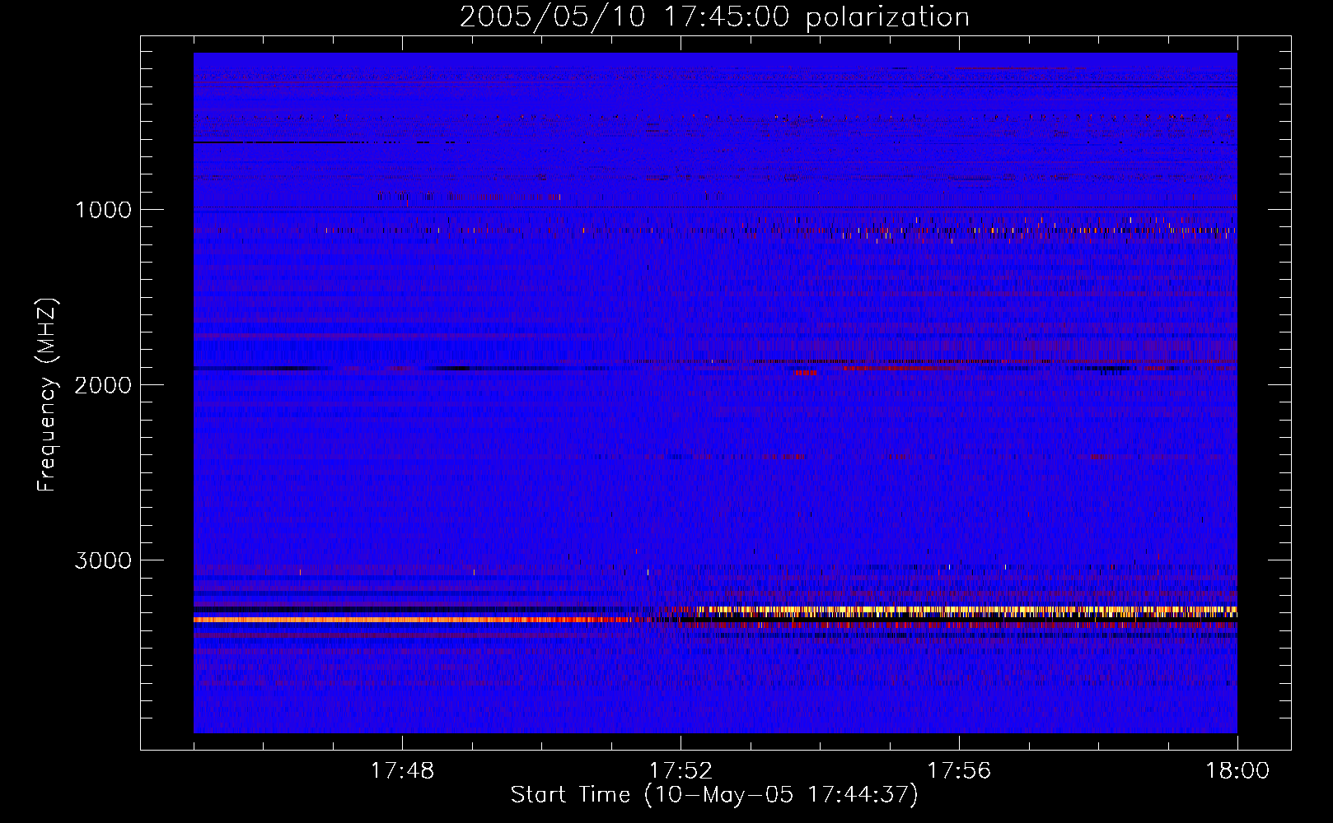The height and width of the screenshot is (823, 1333).
Task: Click the 1000 frequency tick label
Action: [x=103, y=210]
